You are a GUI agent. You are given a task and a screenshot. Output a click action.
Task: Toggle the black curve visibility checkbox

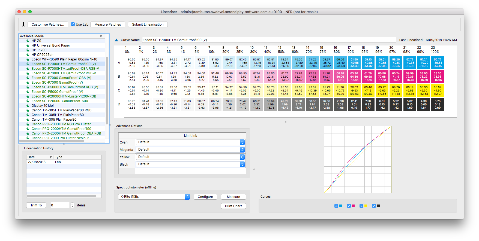374,206
